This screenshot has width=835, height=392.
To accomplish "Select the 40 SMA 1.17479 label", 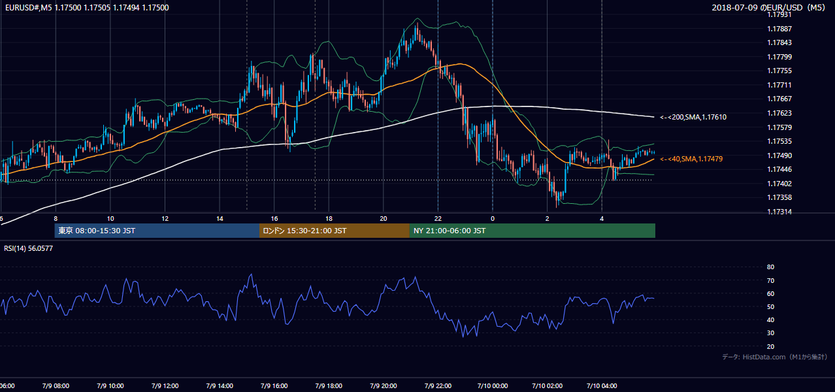I will (691, 159).
